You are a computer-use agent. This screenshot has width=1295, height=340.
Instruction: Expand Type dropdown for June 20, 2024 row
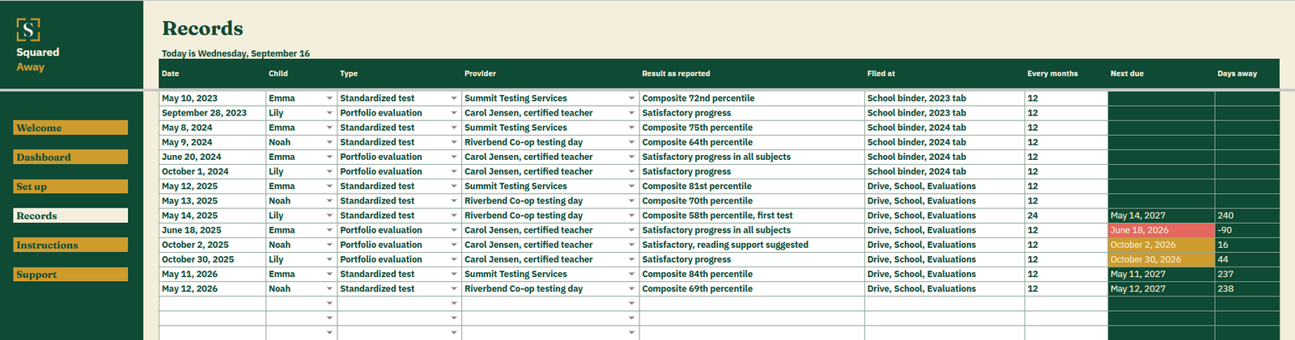(454, 157)
